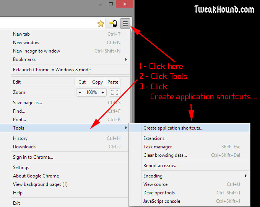The height and width of the screenshot is (207, 260).
Task: Toggle fullscreen via the Zoom row icon
Action: (115, 92)
